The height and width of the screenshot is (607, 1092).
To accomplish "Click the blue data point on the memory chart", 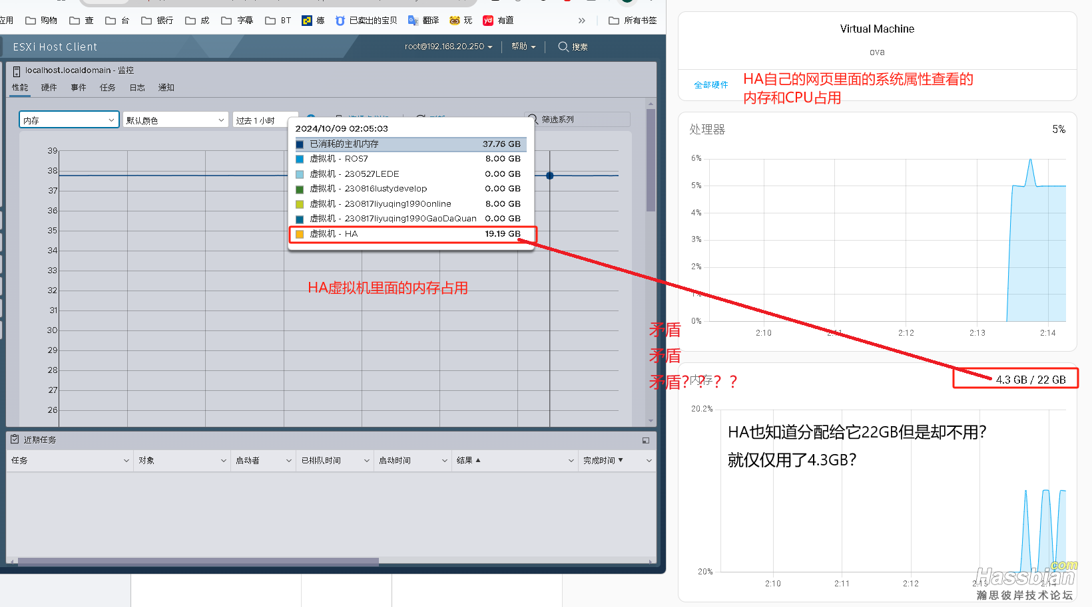I will pos(550,176).
